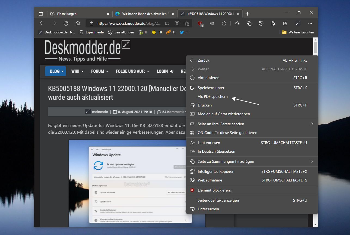The height and width of the screenshot is (235, 350).
Task: Select the KB5005188 Windows 11 tab
Action: pos(210,14)
